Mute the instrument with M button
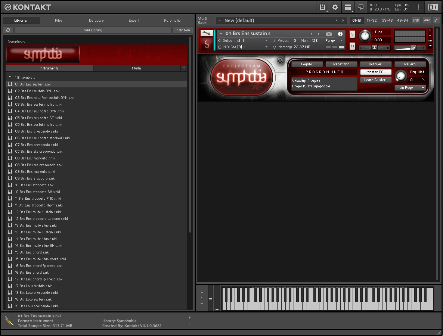Viewport: 443px width, 336px height. pyautogui.click(x=352, y=46)
